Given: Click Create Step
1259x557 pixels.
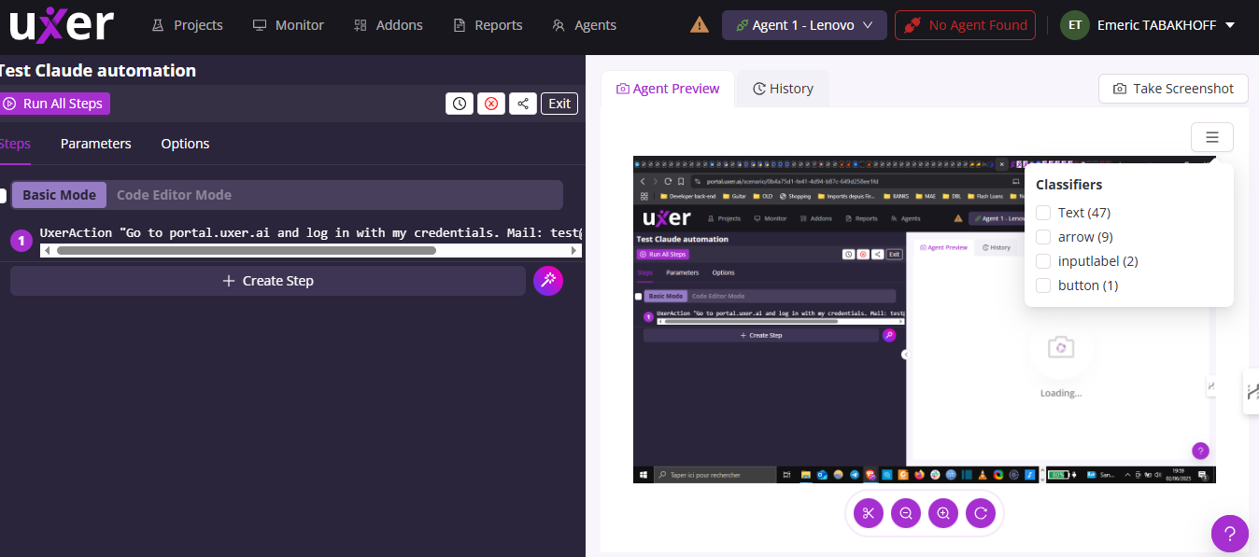Looking at the screenshot, I should pyautogui.click(x=268, y=281).
